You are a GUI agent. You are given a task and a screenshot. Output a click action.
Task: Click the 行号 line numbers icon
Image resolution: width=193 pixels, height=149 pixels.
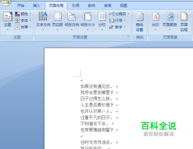click(x=112, y=20)
